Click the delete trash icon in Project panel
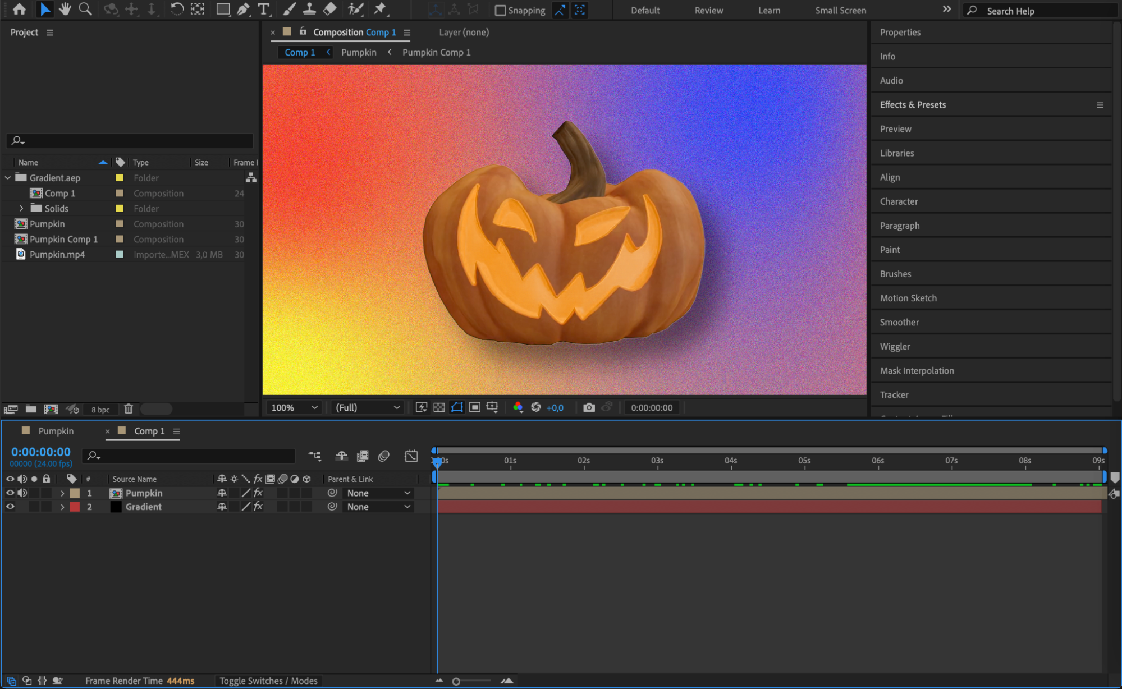The height and width of the screenshot is (689, 1122). coord(129,409)
